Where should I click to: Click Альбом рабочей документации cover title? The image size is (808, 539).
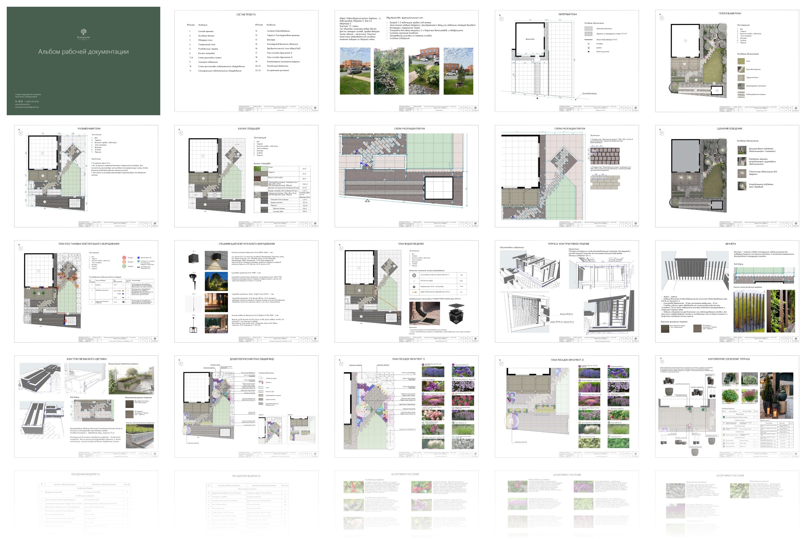tap(83, 52)
